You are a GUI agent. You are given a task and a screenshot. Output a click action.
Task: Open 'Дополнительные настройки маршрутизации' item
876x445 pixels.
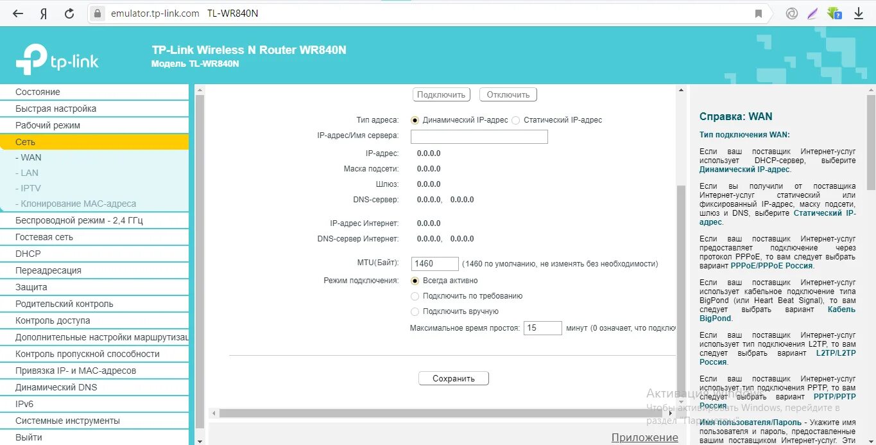tap(94, 337)
